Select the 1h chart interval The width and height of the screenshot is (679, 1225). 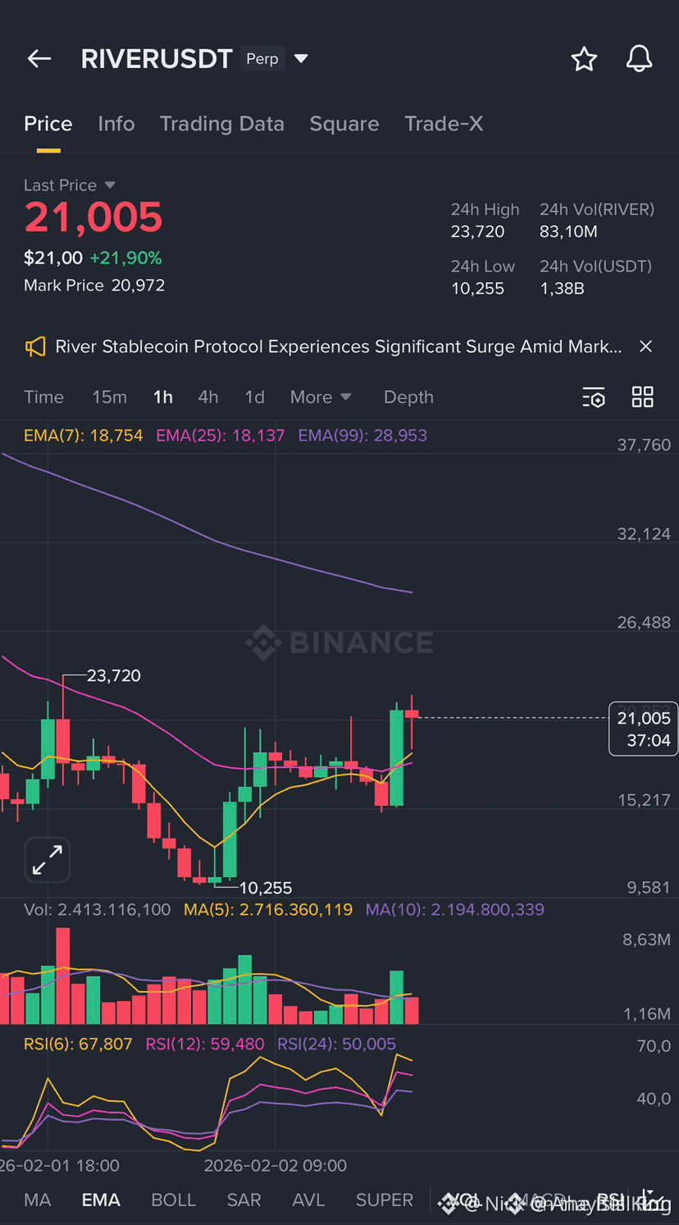point(163,397)
